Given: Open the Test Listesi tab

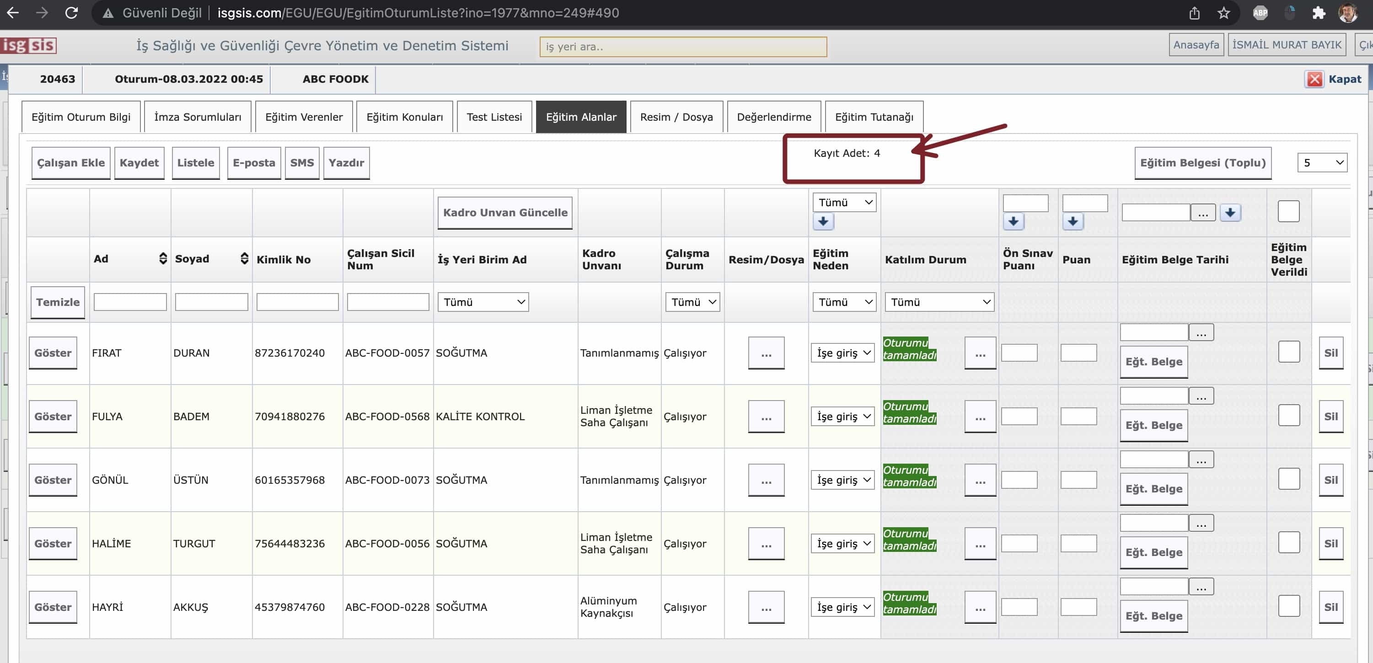Looking at the screenshot, I should [494, 117].
